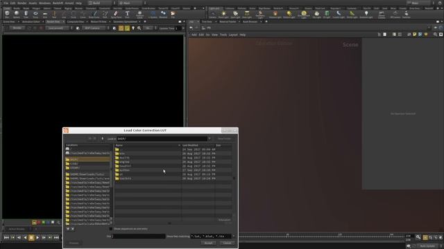
Task: Add a Sky Light from shelf
Action: pyautogui.click(x=317, y=15)
